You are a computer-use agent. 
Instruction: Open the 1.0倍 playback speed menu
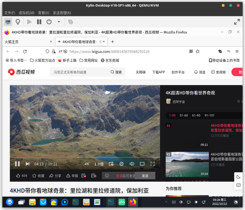click(99, 164)
